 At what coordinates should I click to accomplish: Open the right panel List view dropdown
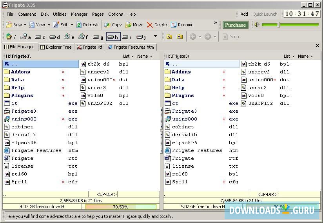289,56
